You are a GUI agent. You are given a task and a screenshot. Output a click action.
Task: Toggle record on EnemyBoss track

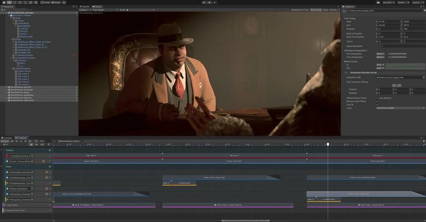coord(46,172)
